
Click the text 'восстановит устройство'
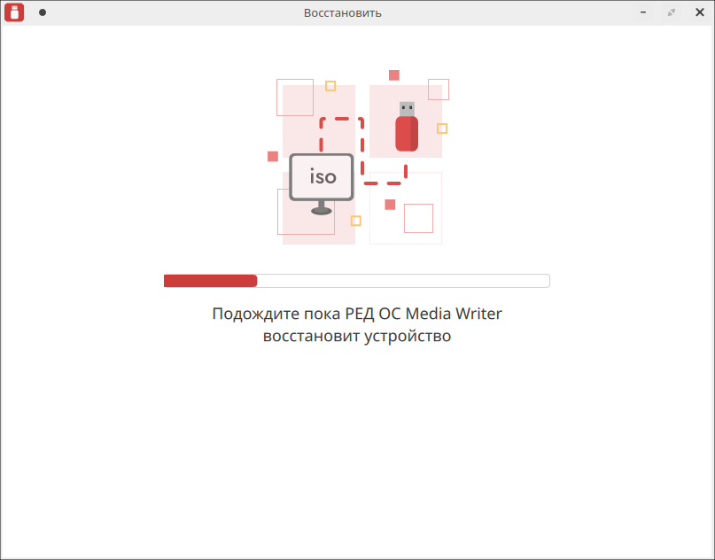pyautogui.click(x=357, y=336)
